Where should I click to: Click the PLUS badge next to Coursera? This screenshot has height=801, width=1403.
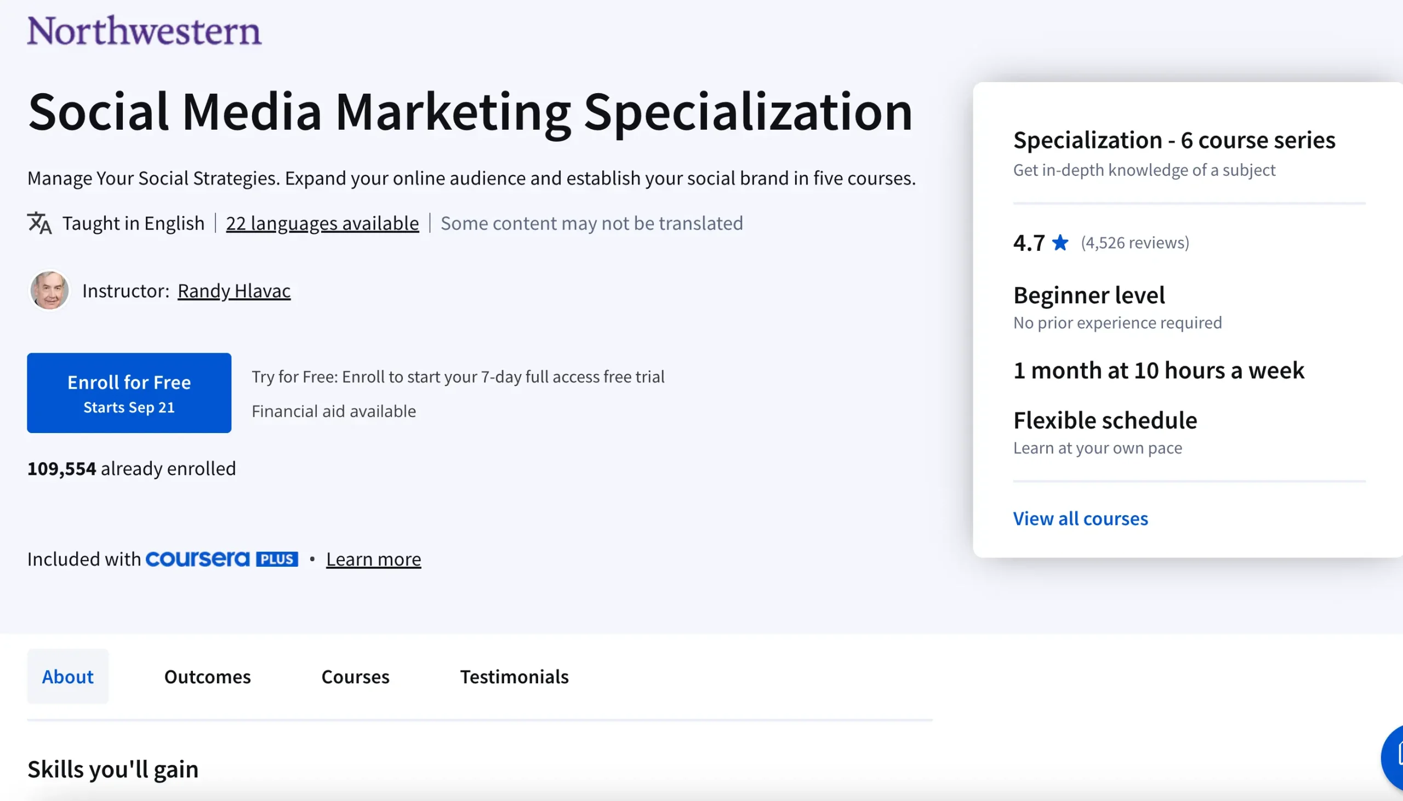pyautogui.click(x=277, y=559)
